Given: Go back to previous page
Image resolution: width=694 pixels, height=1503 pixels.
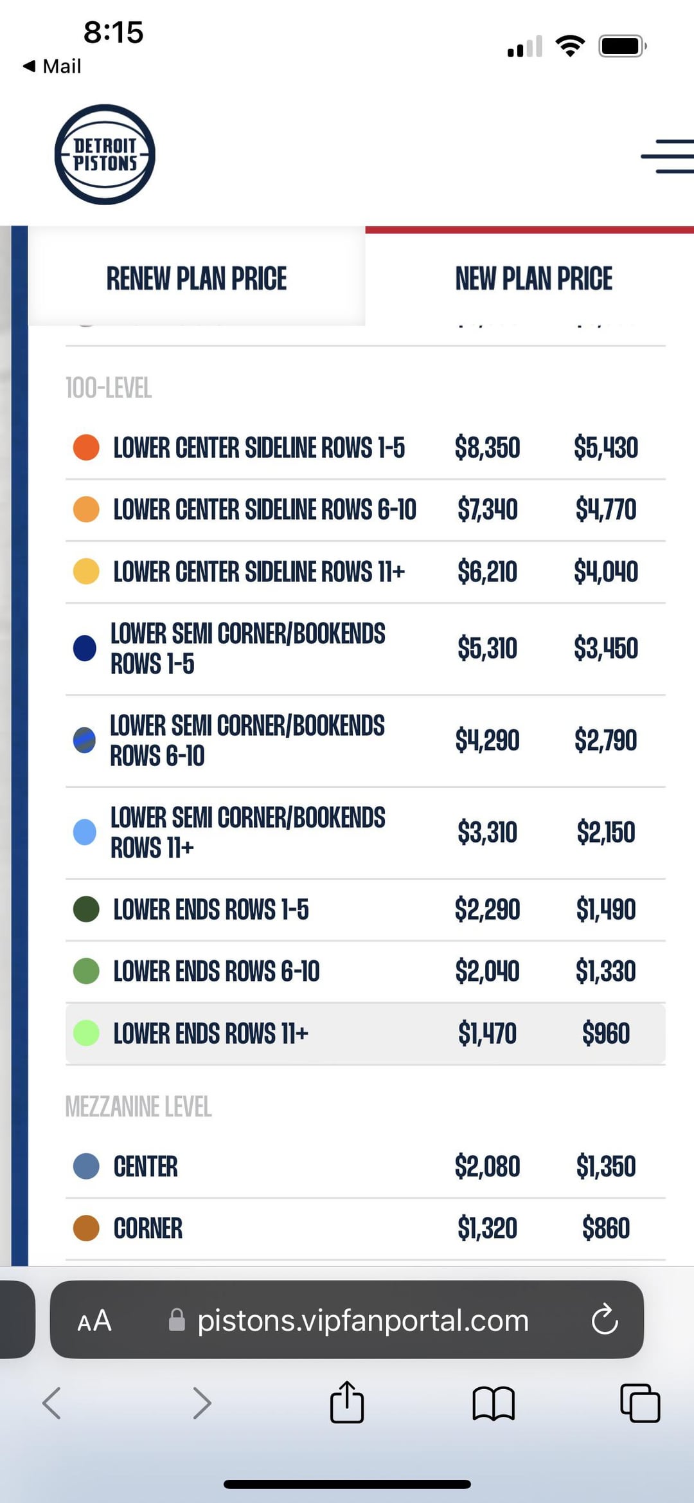Looking at the screenshot, I should point(51,1403).
